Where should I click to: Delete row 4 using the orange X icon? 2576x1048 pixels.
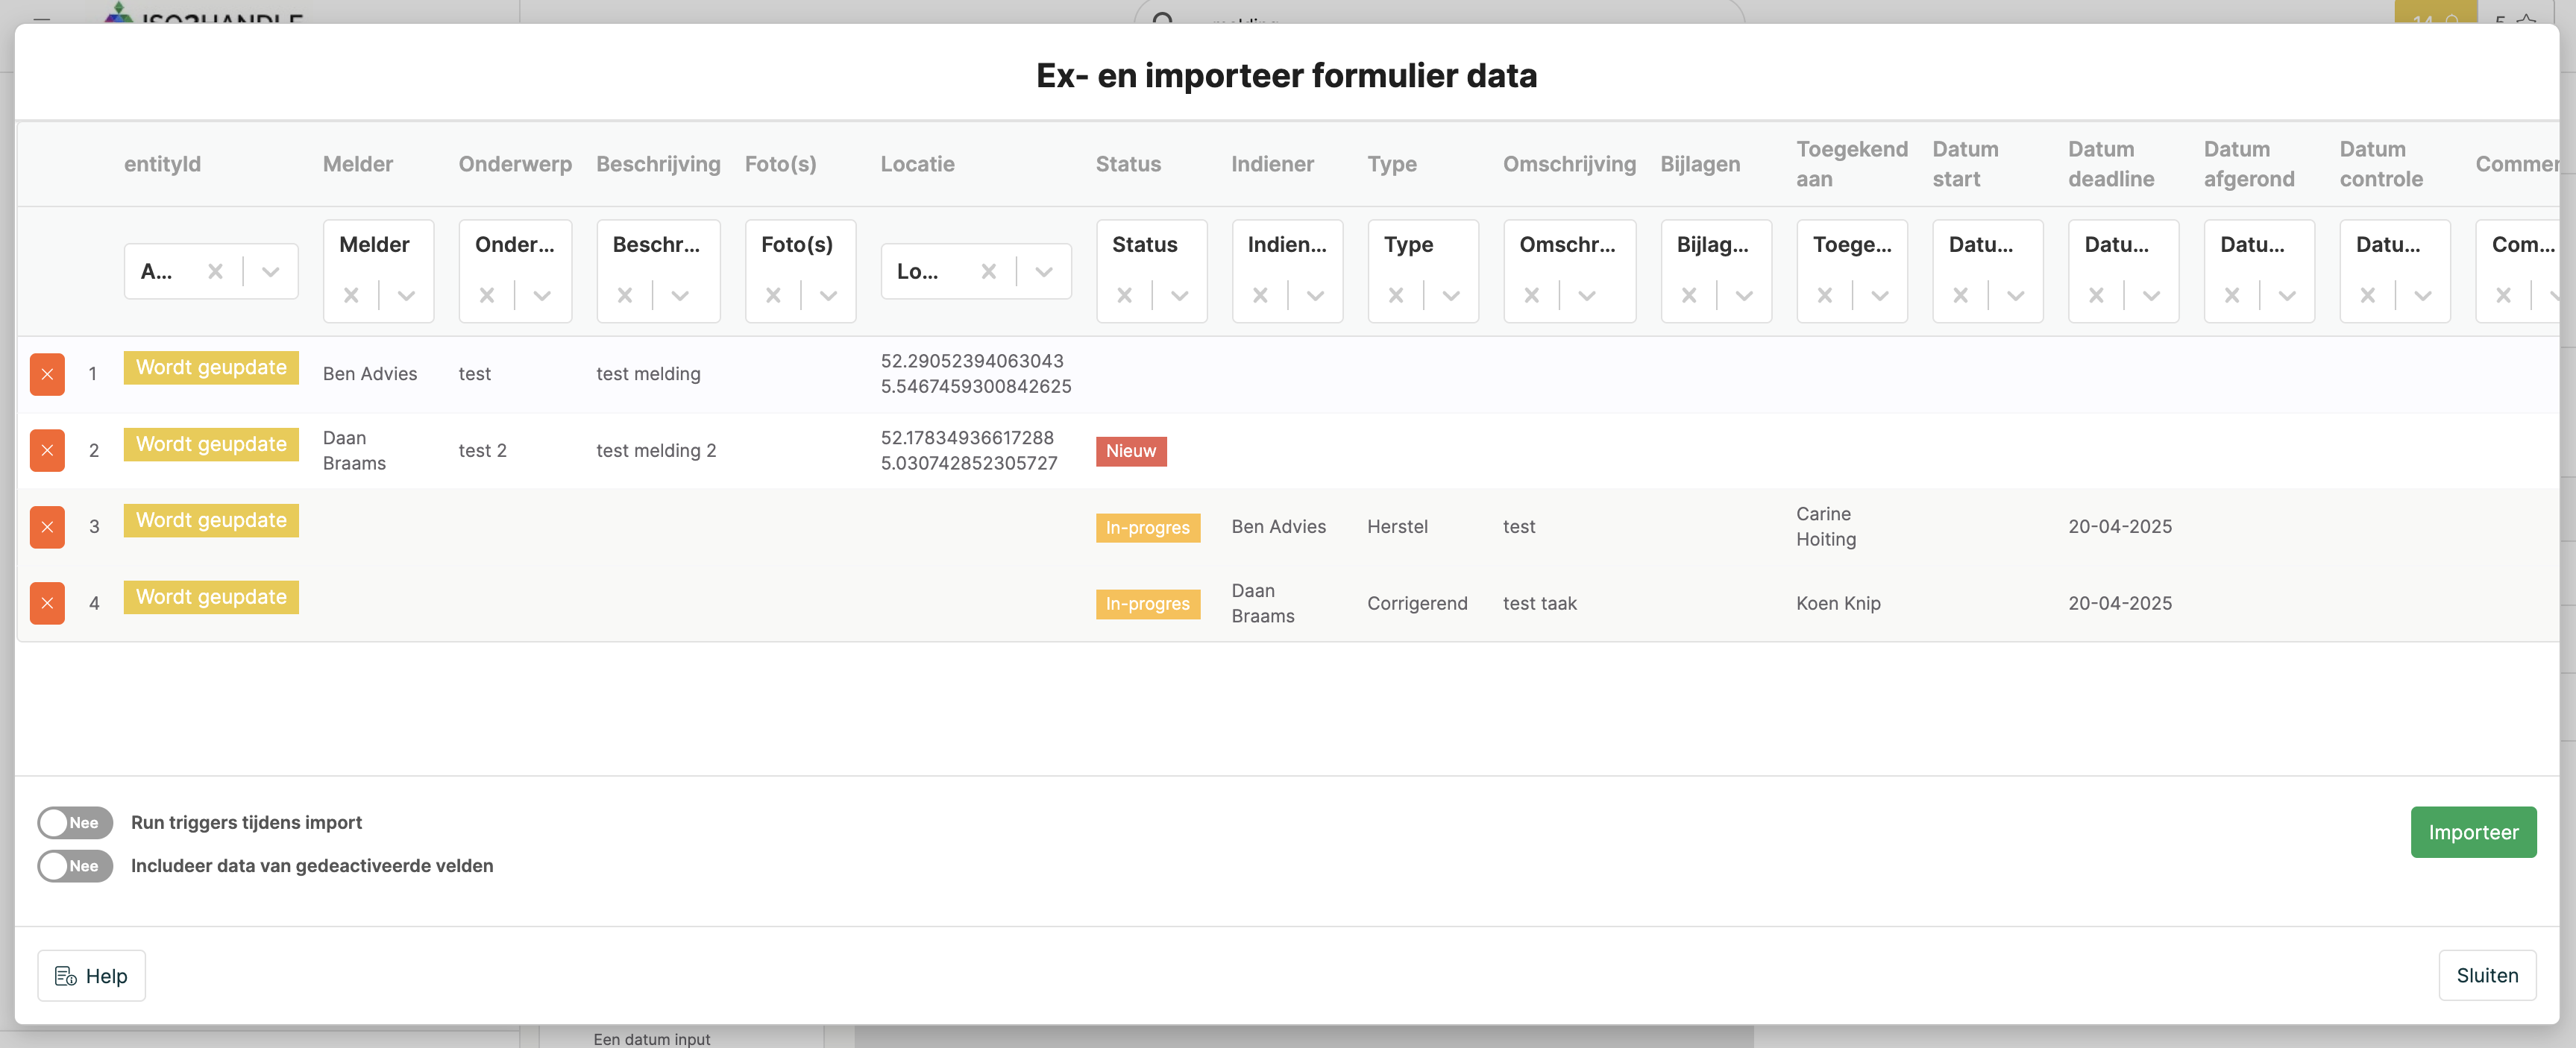(x=47, y=604)
